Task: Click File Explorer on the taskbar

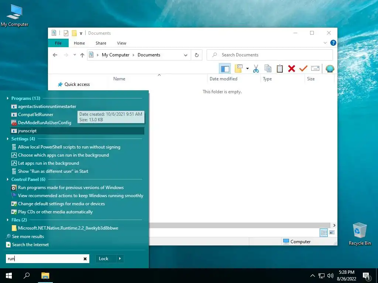Action: point(45,276)
